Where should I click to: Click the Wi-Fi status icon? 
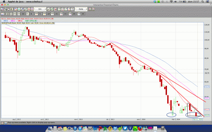point(171,2)
